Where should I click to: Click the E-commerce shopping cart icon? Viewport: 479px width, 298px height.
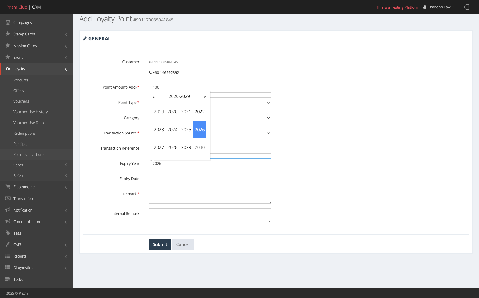pyautogui.click(x=8, y=187)
